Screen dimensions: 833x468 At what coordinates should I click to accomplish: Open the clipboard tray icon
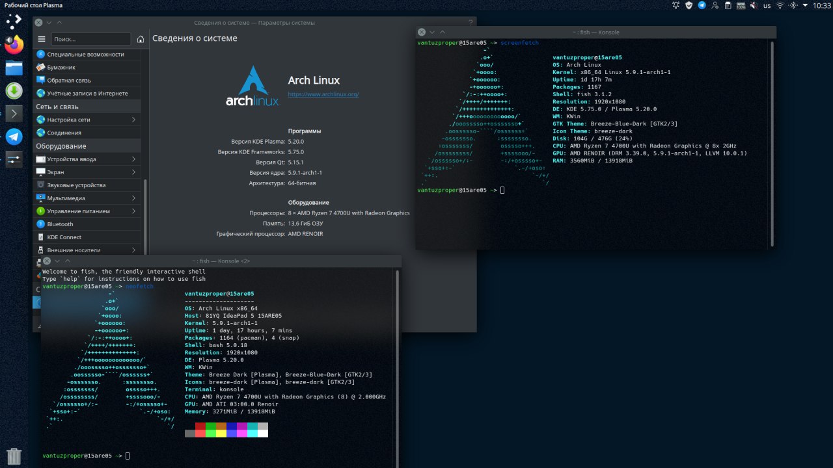point(728,5)
